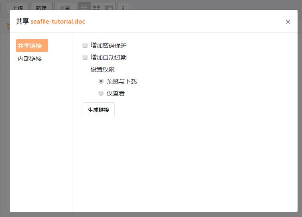Click the 共享 dialog title text
This screenshot has height=217, width=302.
pyautogui.click(x=22, y=22)
